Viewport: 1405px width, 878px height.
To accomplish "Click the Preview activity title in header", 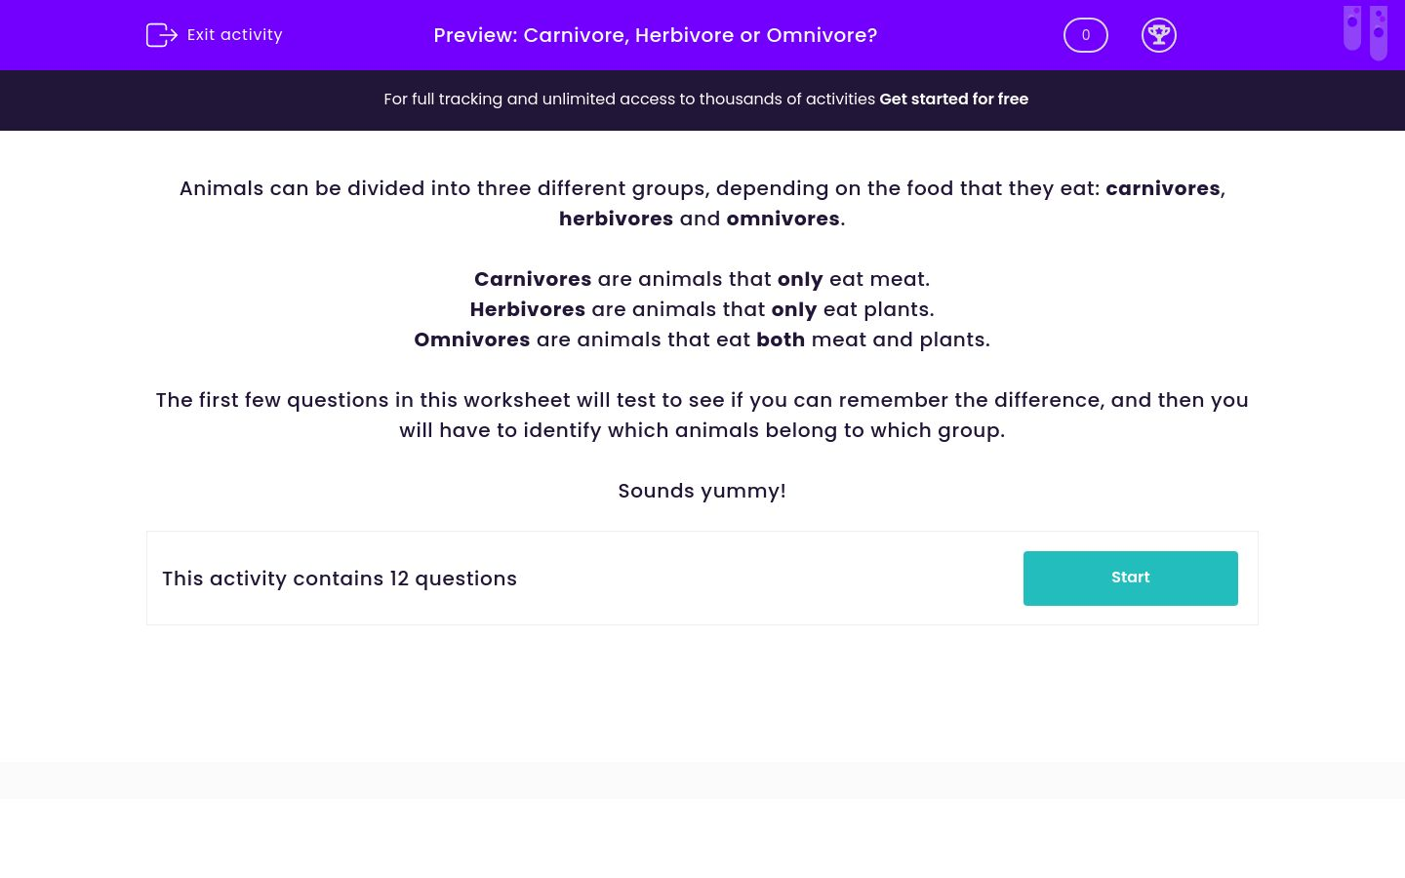I will pyautogui.click(x=655, y=35).
